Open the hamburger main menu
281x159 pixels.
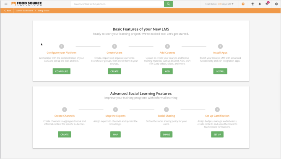tap(6, 4)
